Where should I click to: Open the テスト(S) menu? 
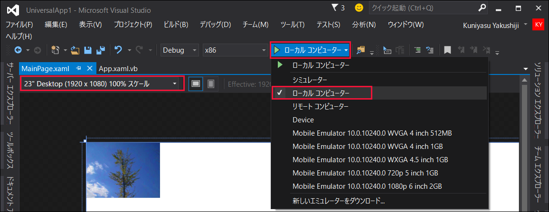(x=328, y=25)
